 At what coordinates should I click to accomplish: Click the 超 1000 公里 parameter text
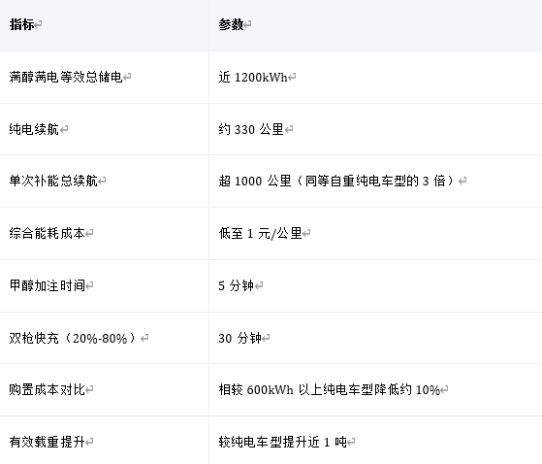tap(255, 181)
